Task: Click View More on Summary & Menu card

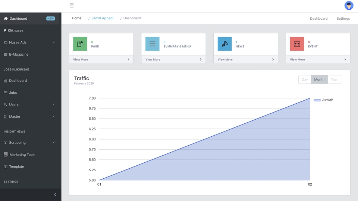Action: click(153, 59)
